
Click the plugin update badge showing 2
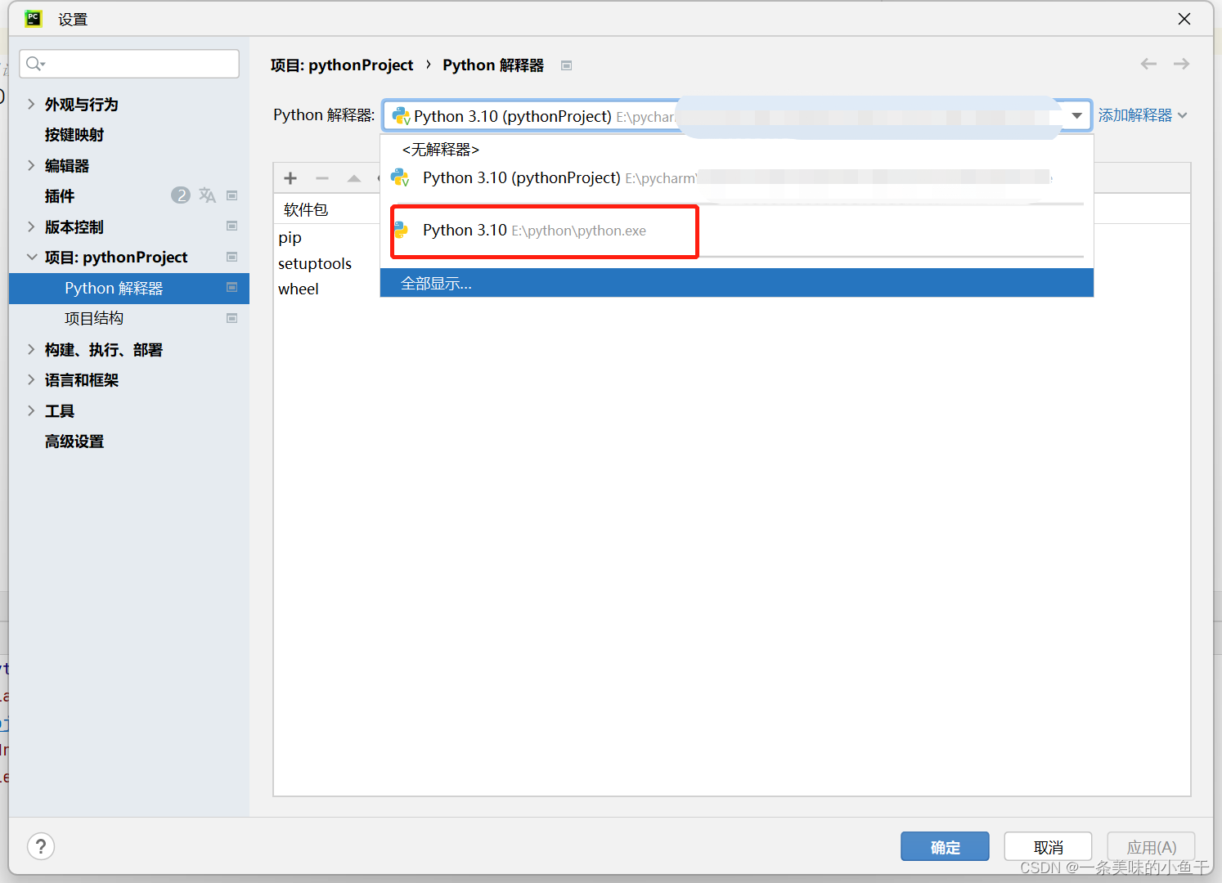pos(181,195)
